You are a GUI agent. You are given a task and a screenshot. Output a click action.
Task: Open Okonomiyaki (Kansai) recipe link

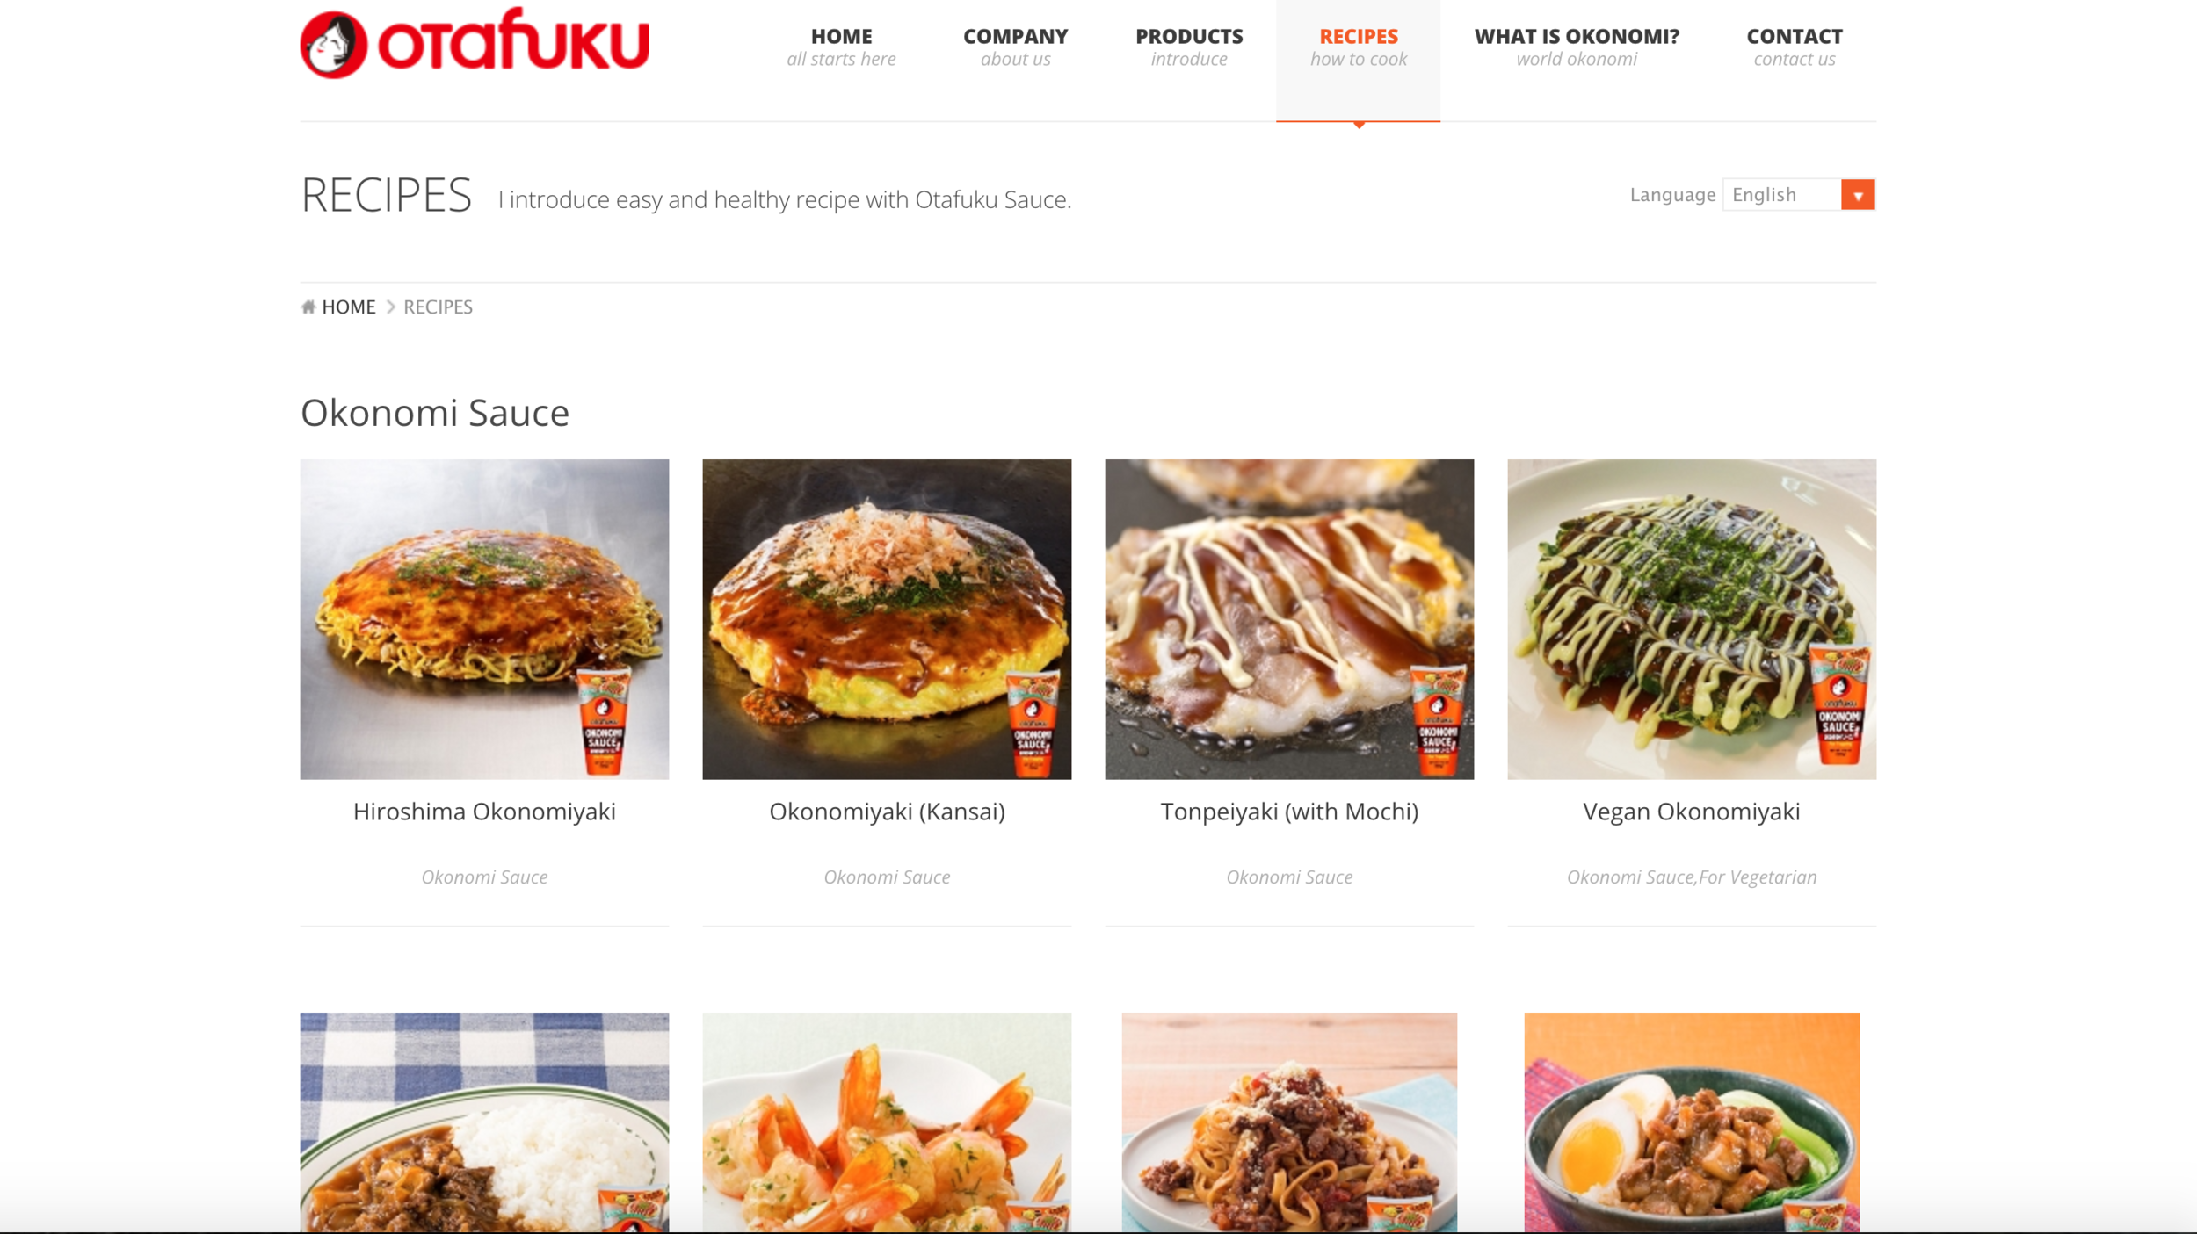887,812
